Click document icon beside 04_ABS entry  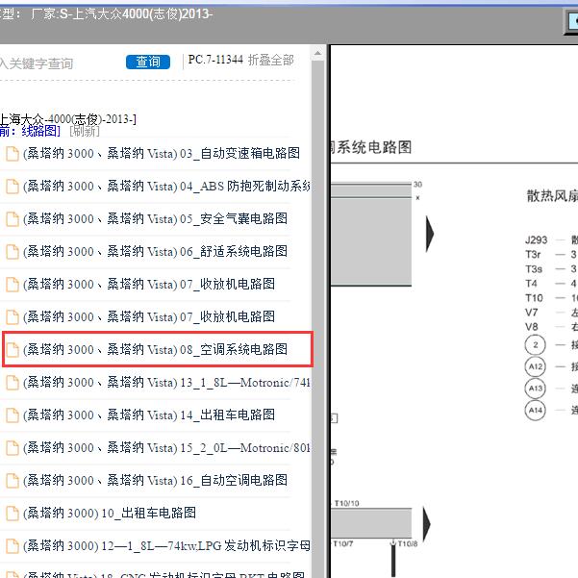pyautogui.click(x=13, y=187)
